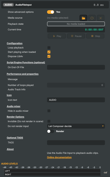Click the Number of loops played field
The width and height of the screenshot is (110, 177).
(x=76, y=85)
